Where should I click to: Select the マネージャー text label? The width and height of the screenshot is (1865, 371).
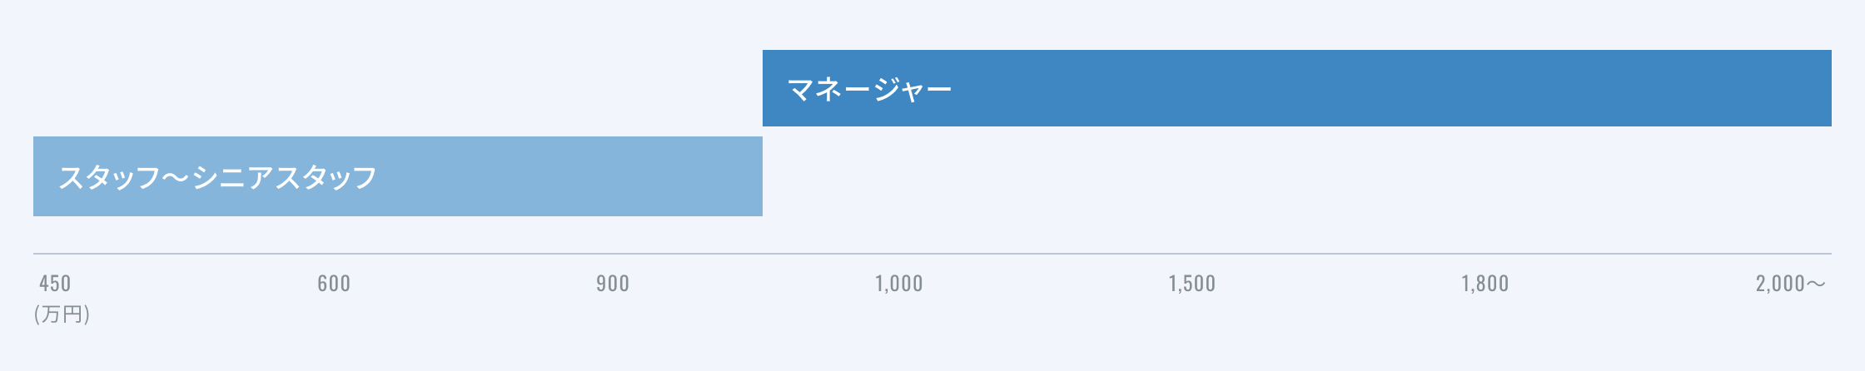click(x=869, y=88)
